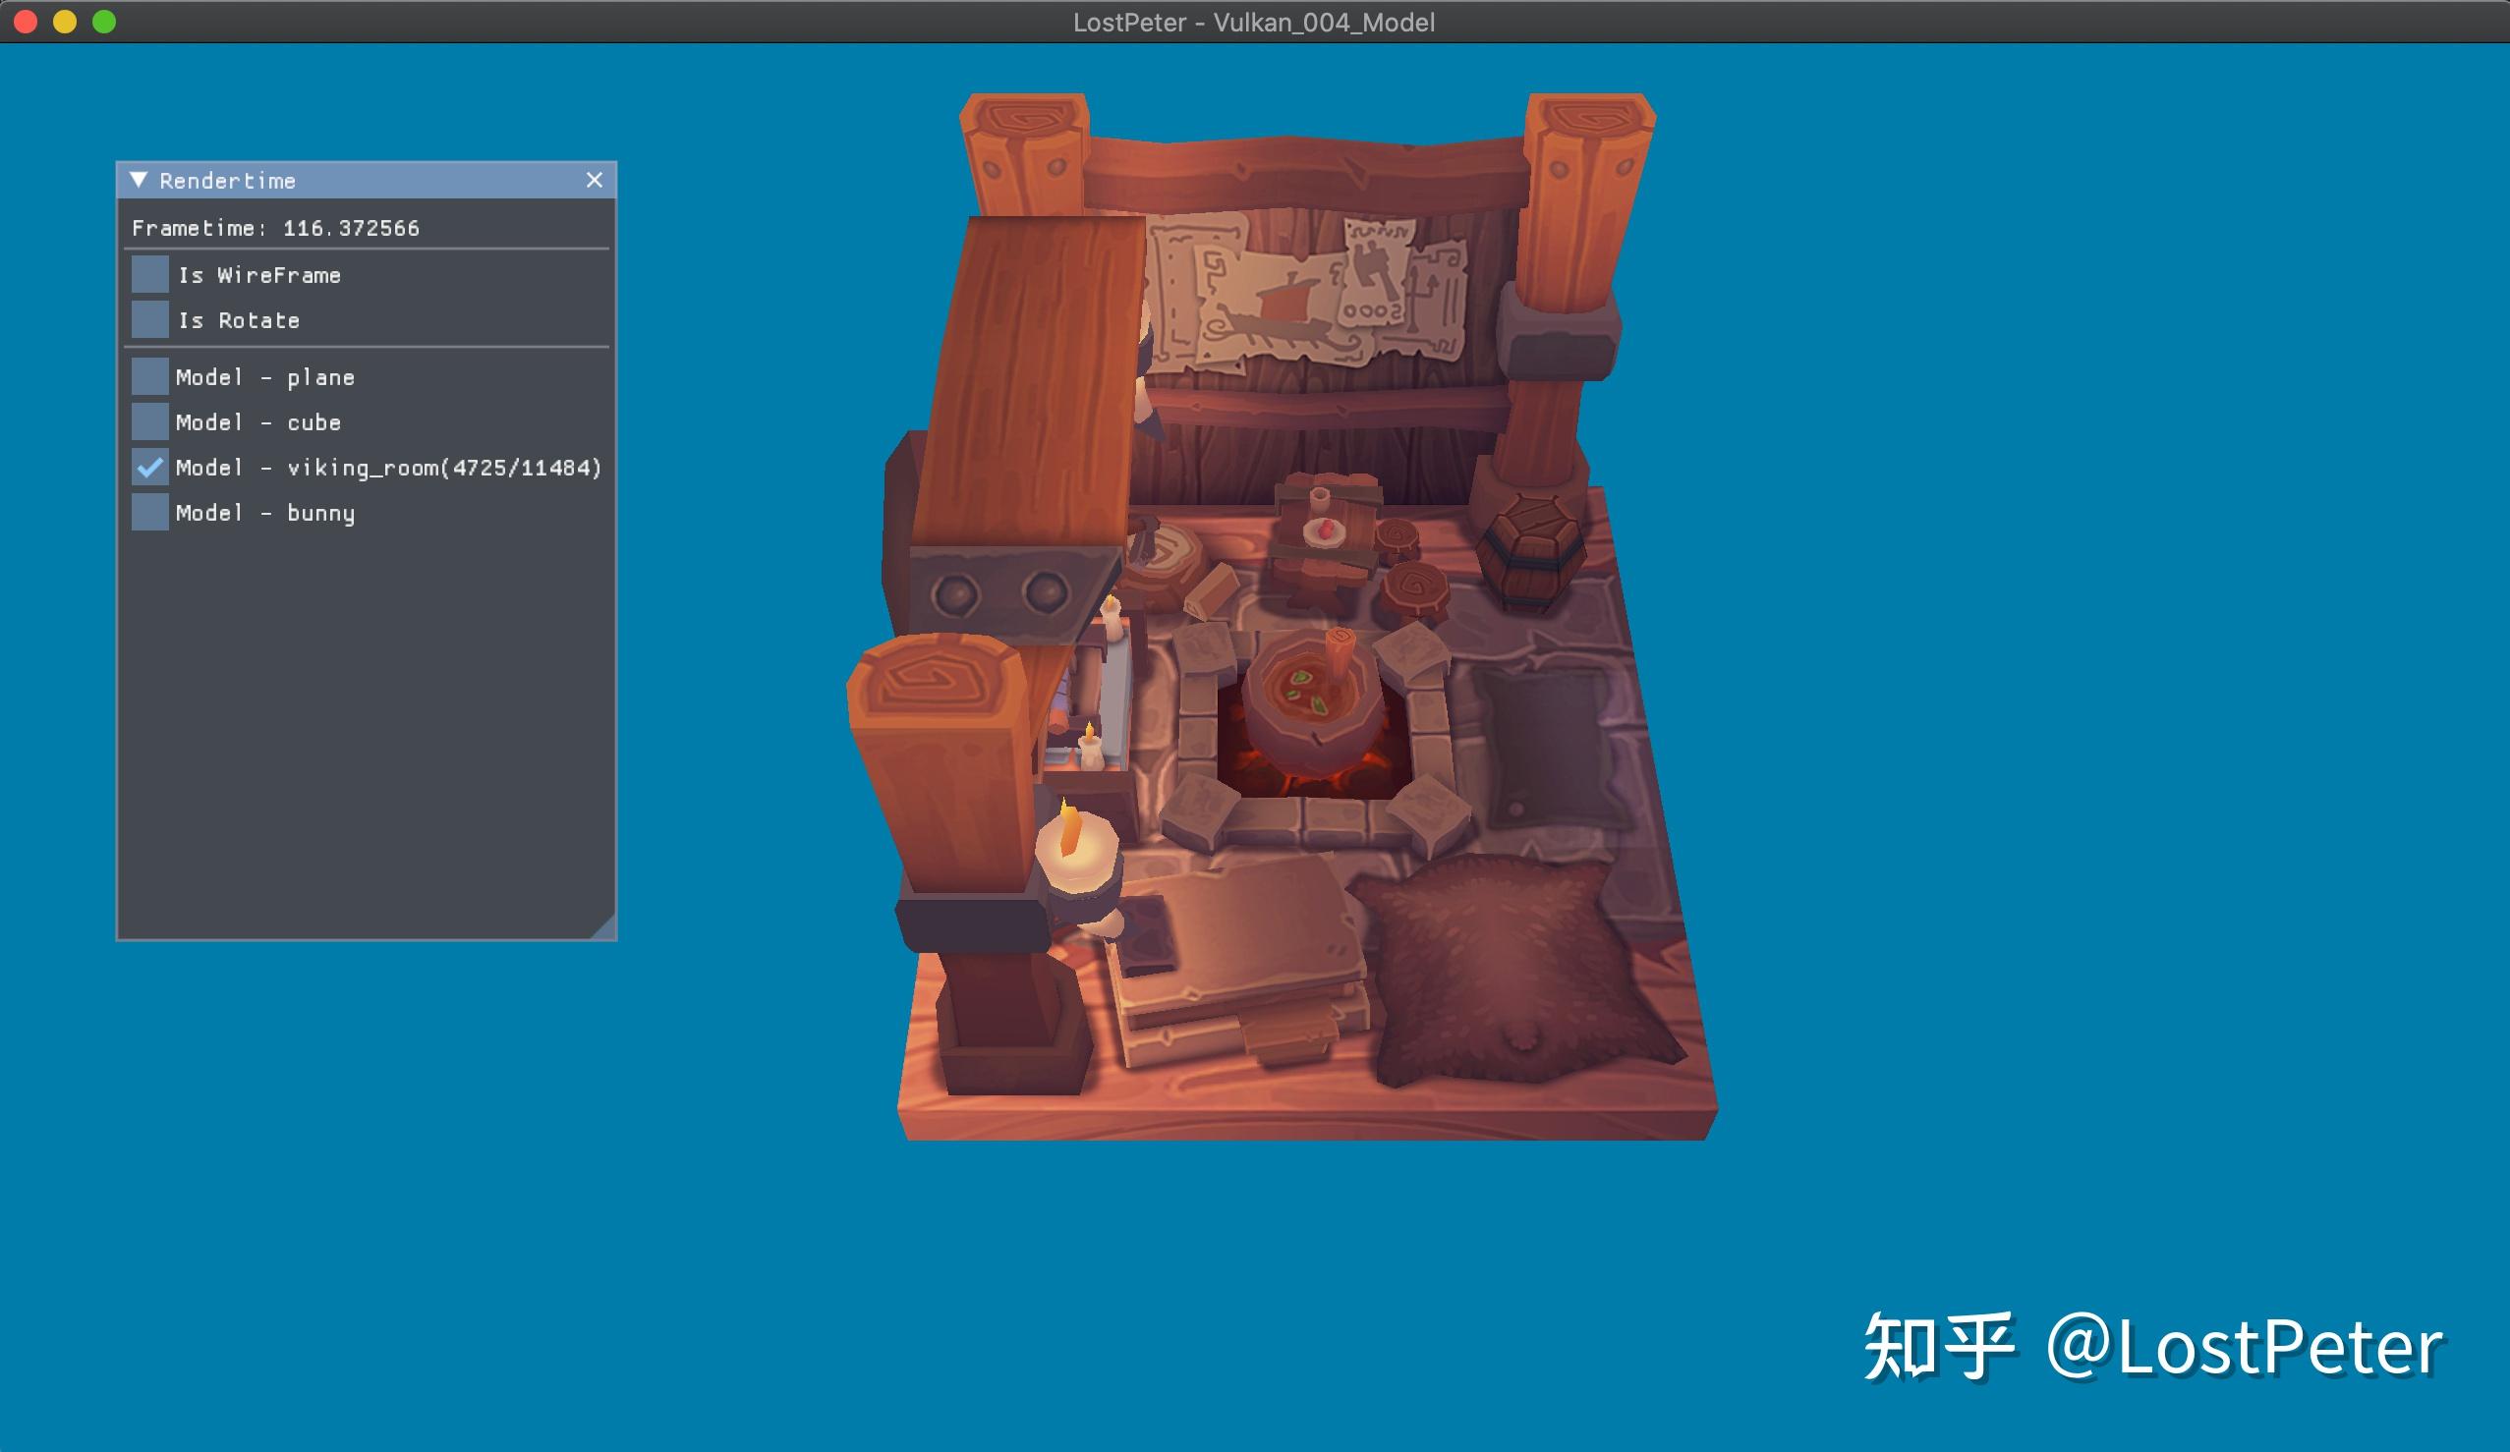
Task: Check the Model - plane checkbox
Action: pyautogui.click(x=148, y=376)
